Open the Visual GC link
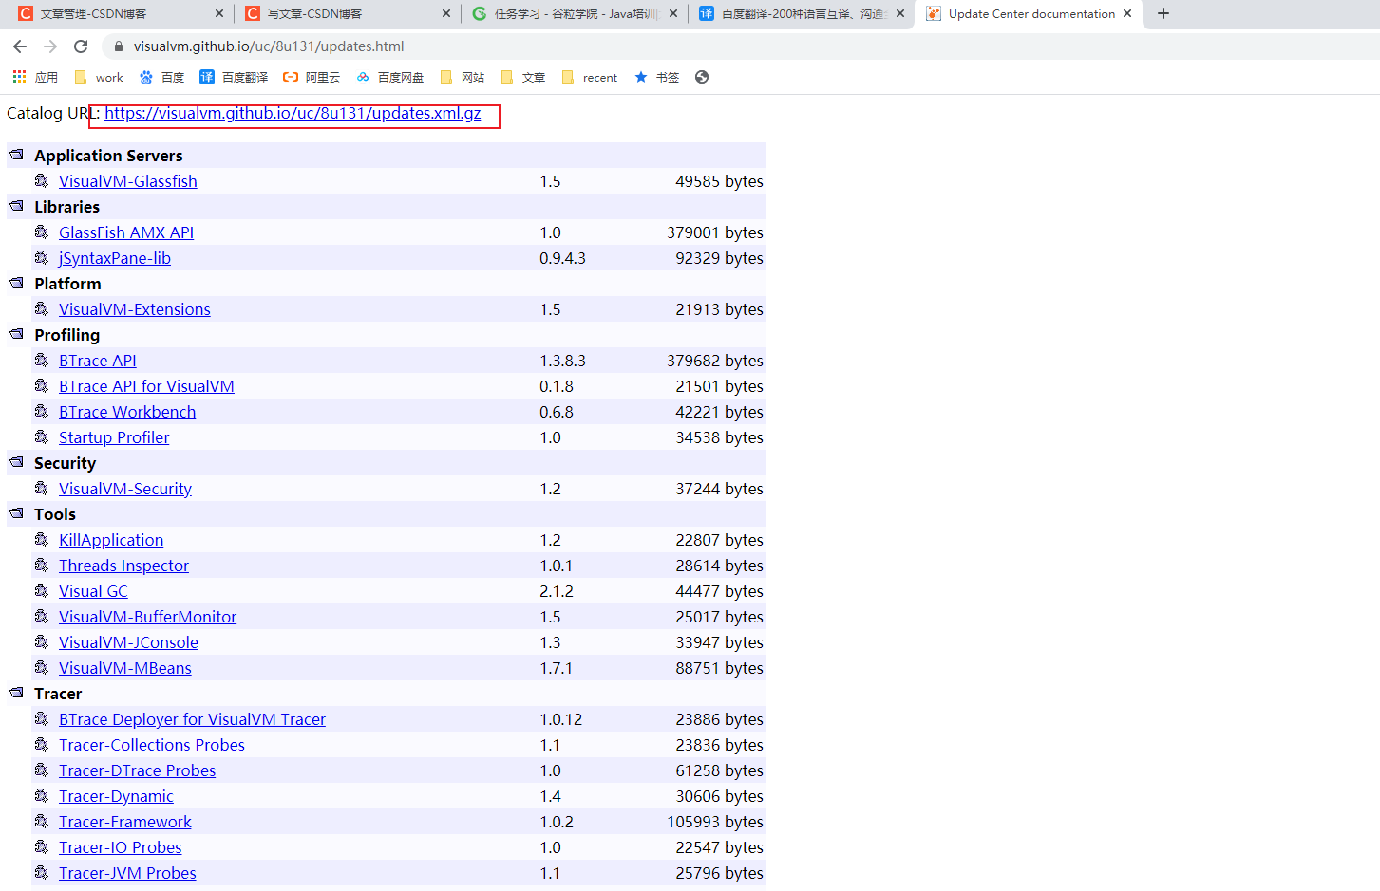Screen dimensions: 1380x891 click(93, 591)
